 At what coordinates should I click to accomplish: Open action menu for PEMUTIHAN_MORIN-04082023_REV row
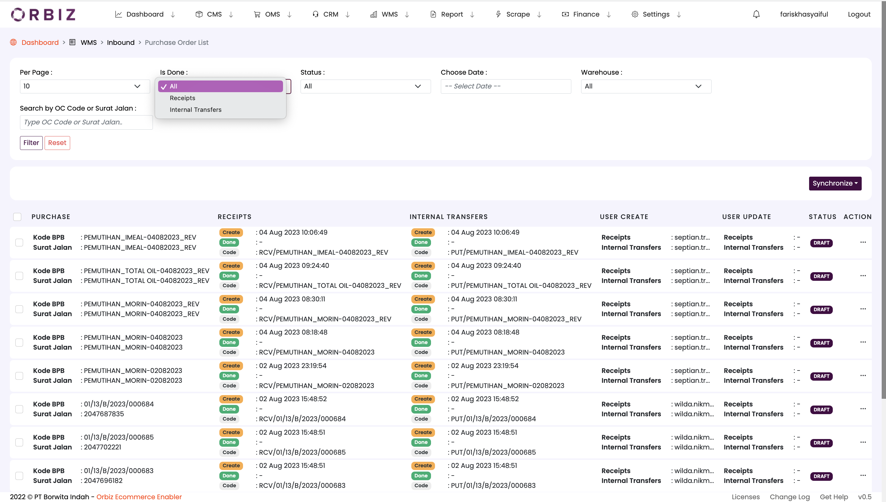click(x=863, y=309)
